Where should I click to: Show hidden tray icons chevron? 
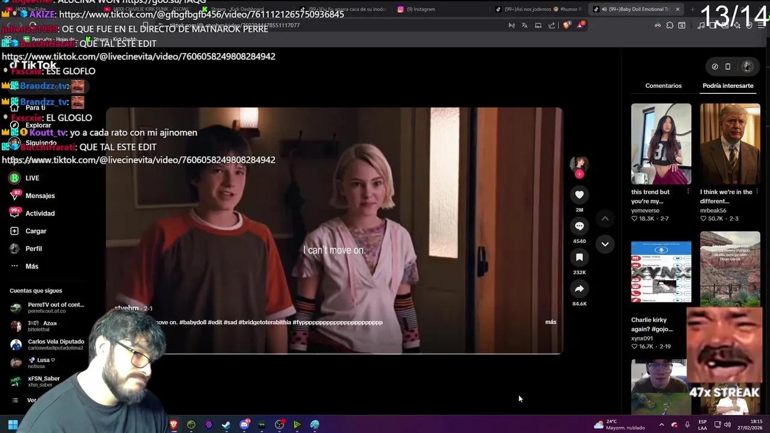[x=663, y=425]
